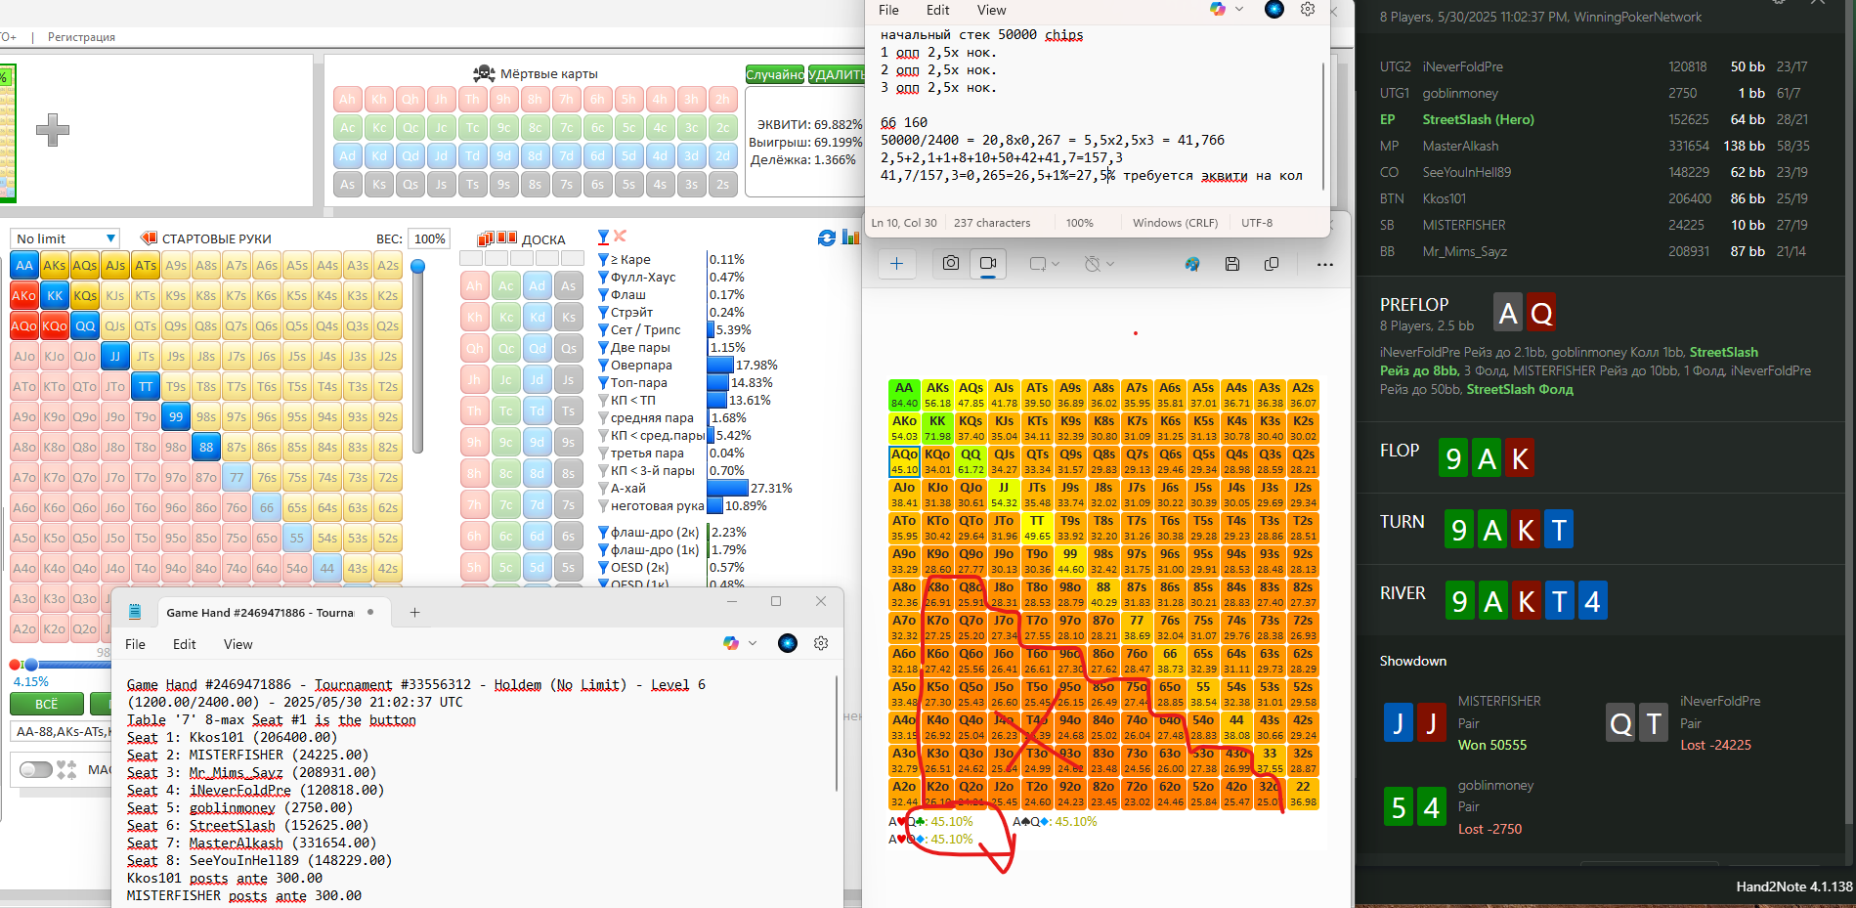Open File menu in upper Notepad window
The width and height of the screenshot is (1856, 908).
(888, 10)
